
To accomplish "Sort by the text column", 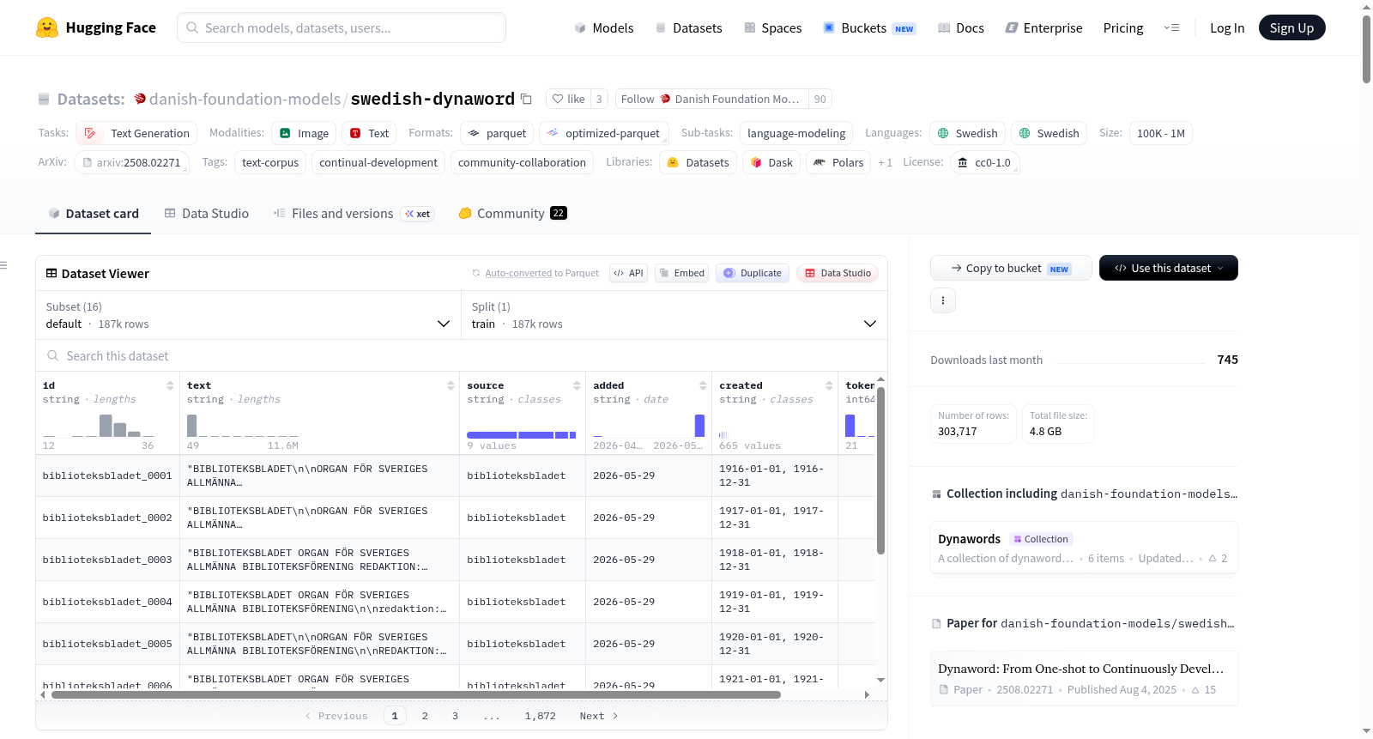I will tap(451, 385).
